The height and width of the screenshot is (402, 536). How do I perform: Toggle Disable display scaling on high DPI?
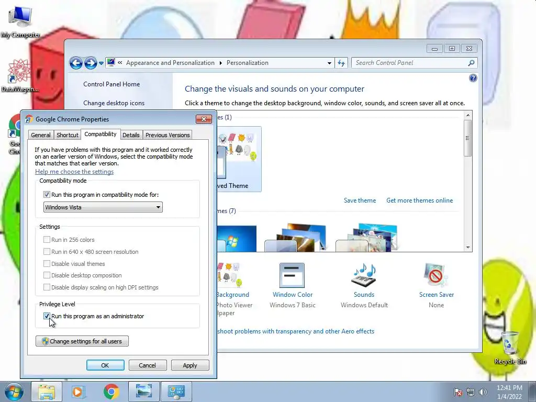[47, 287]
